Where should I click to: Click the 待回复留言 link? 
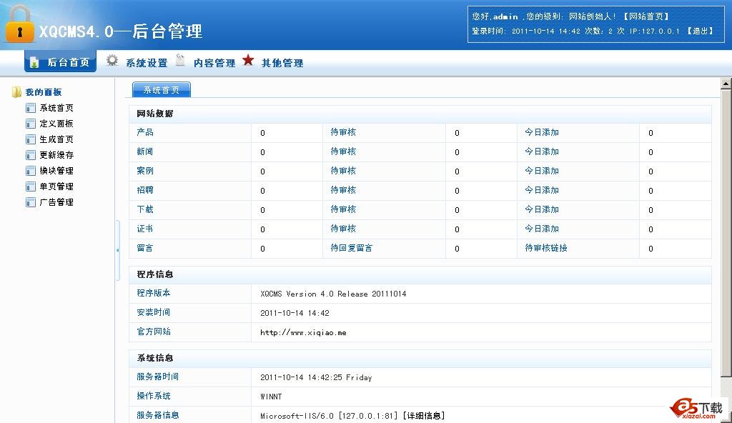pyautogui.click(x=352, y=248)
